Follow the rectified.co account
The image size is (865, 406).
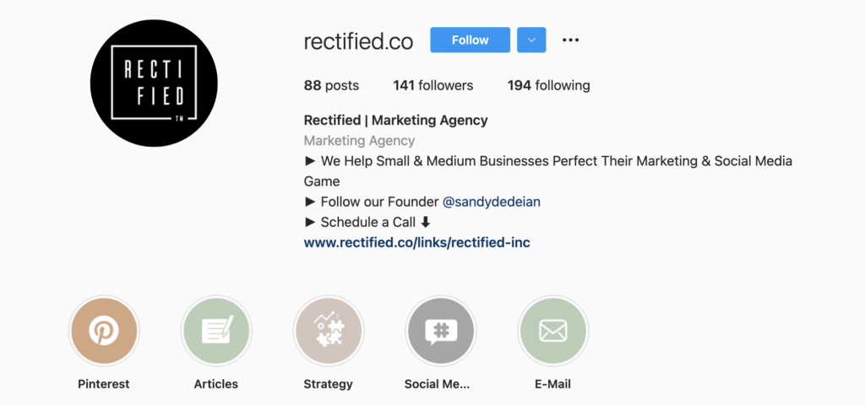click(470, 40)
